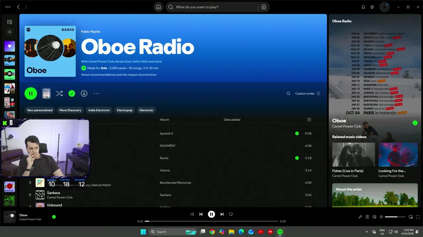Open the app menu three dots top-left

click(8, 7)
